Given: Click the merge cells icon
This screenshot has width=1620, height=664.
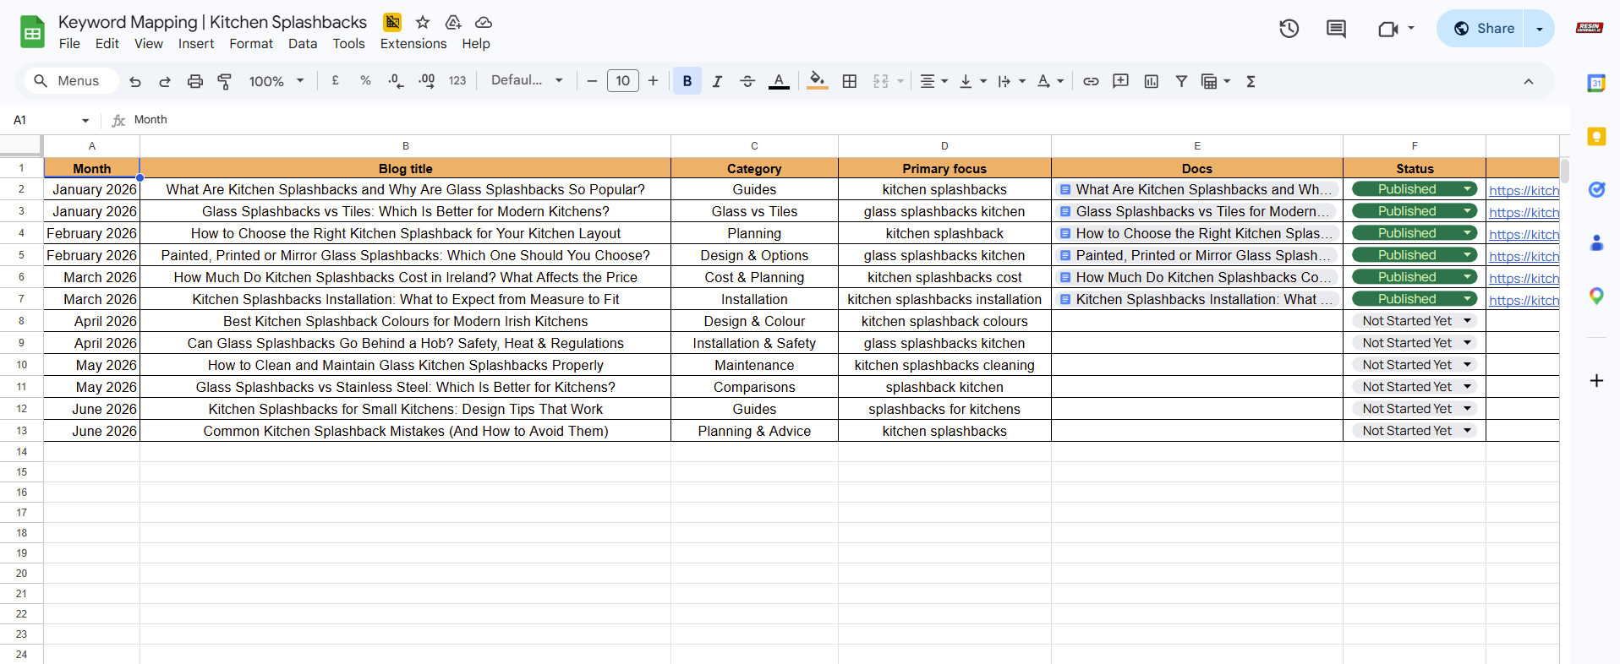Looking at the screenshot, I should 881,81.
